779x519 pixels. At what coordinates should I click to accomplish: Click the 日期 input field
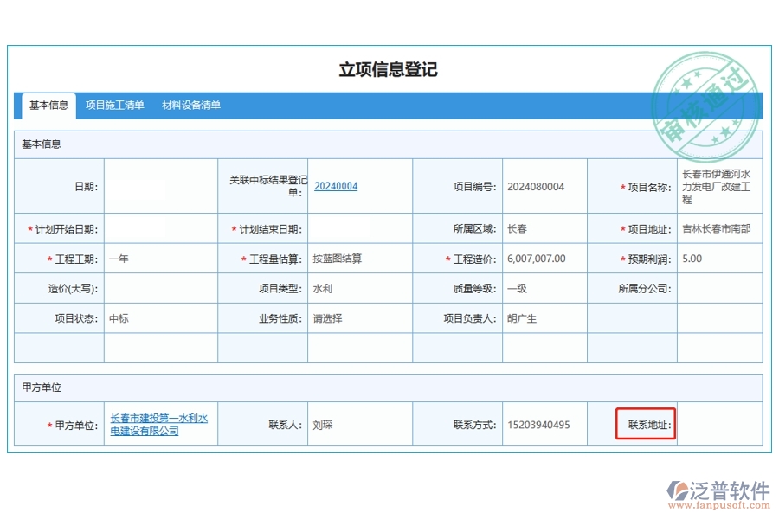coord(160,185)
